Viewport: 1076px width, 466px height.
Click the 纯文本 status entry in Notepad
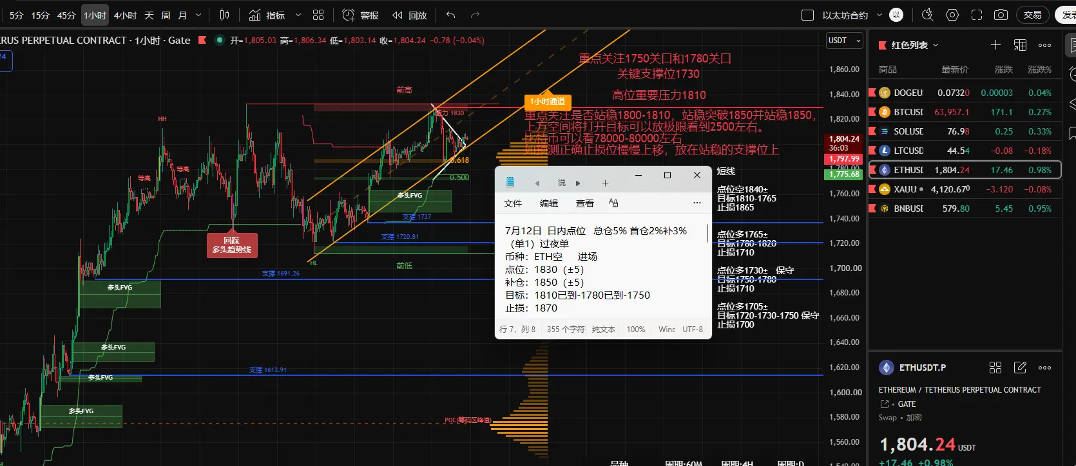coord(603,330)
